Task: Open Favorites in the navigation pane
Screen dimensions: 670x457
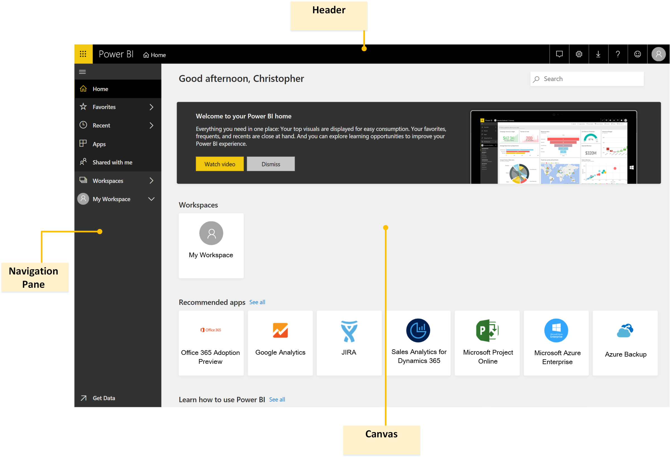Action: click(x=118, y=107)
